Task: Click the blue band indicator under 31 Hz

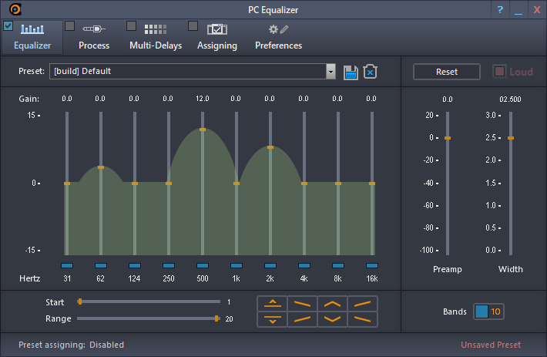Action: click(x=67, y=265)
